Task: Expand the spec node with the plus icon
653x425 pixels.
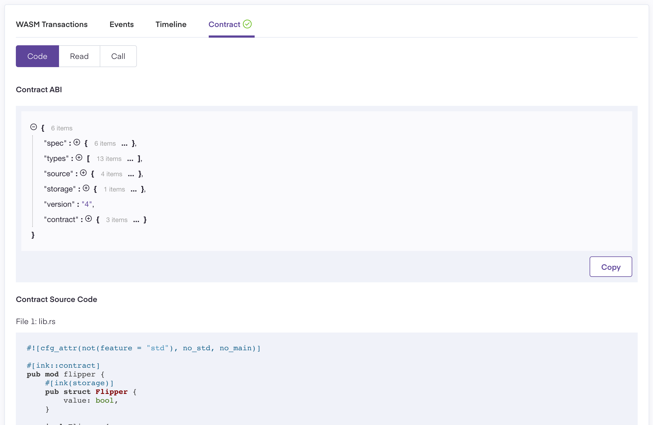Action: 77,142
